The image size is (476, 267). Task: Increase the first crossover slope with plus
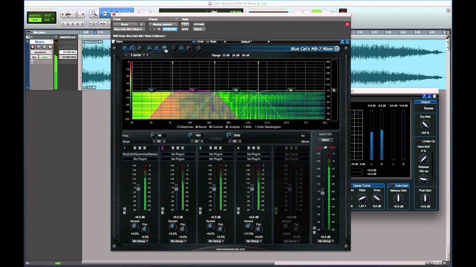164,141
